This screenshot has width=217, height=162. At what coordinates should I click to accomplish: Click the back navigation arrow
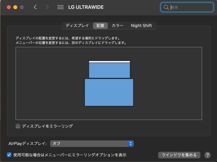pos(35,7)
